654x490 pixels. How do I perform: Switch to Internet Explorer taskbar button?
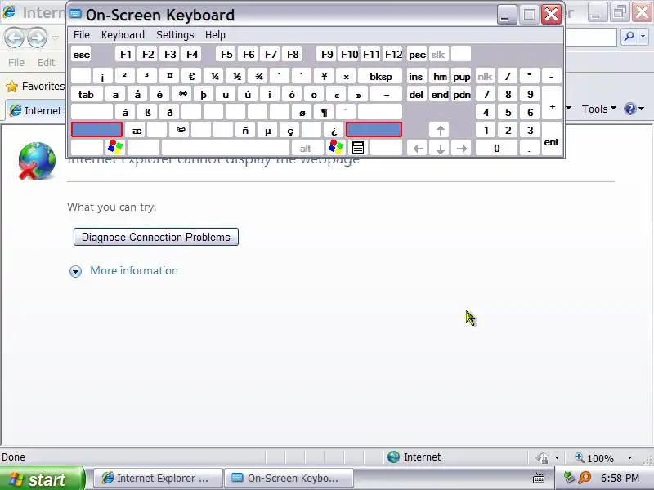157,478
